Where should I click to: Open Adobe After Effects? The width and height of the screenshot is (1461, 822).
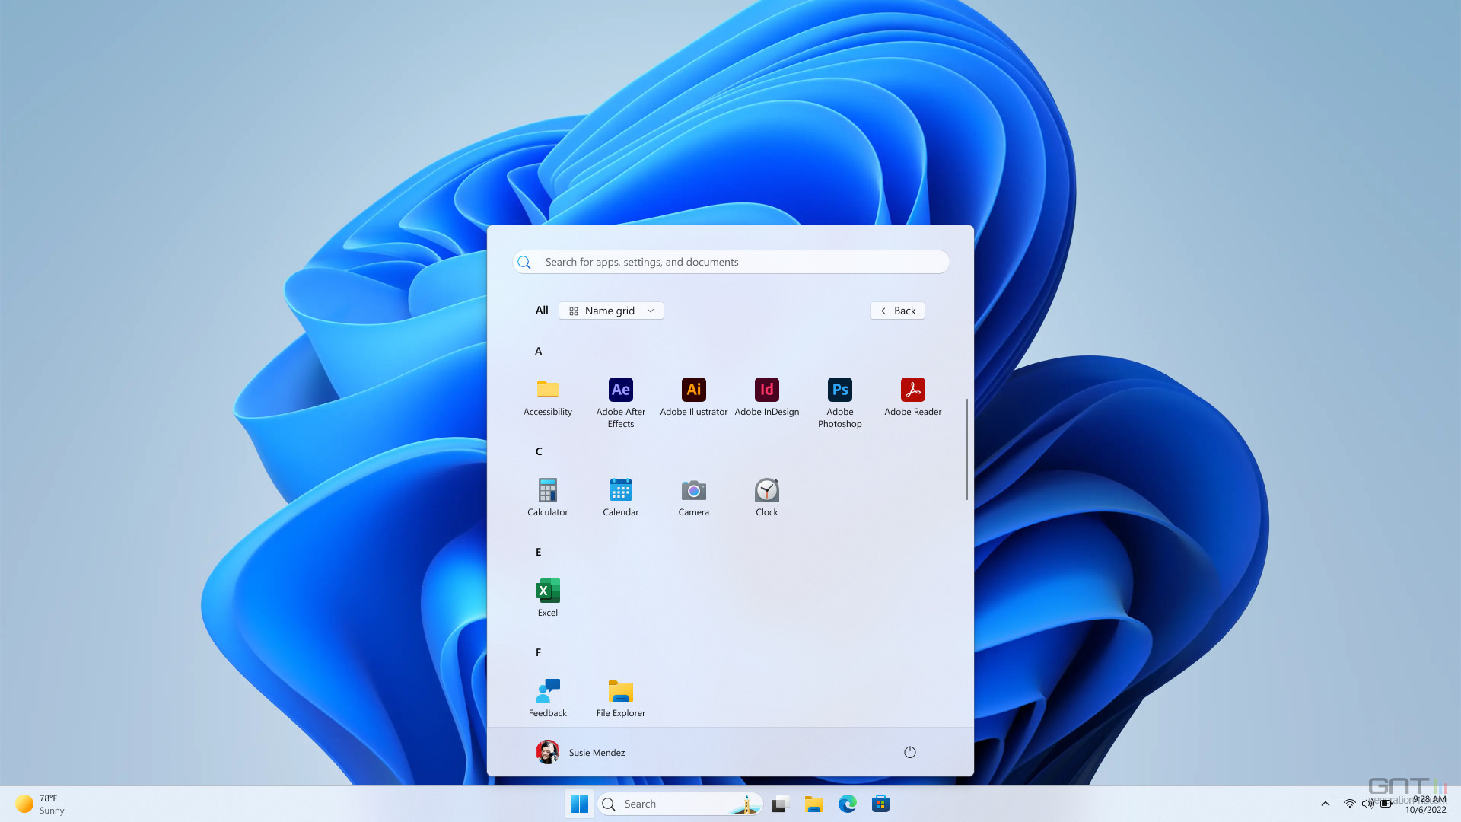pyautogui.click(x=620, y=390)
